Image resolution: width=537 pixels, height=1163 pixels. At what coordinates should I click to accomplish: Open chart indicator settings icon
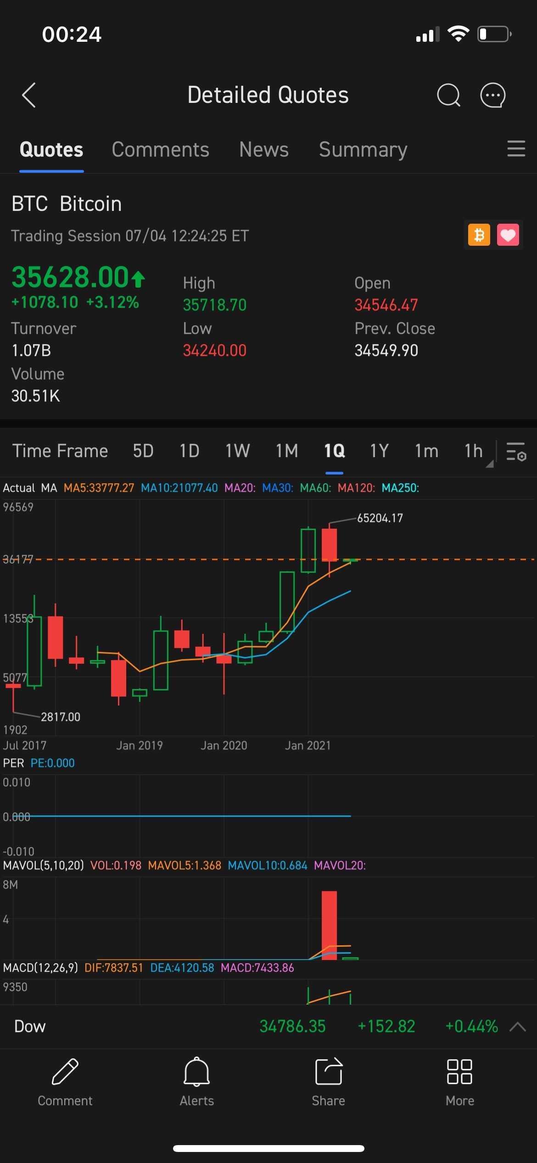click(x=516, y=452)
